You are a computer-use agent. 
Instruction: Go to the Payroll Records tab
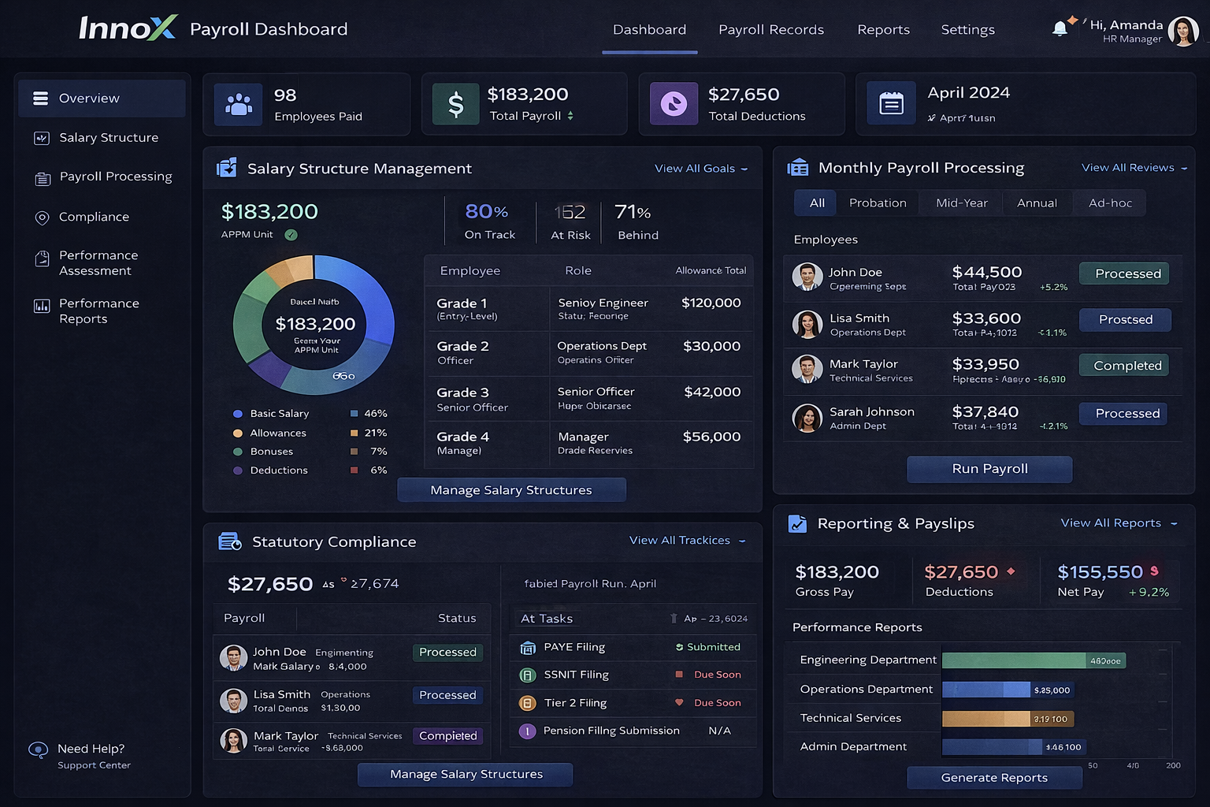tap(771, 30)
